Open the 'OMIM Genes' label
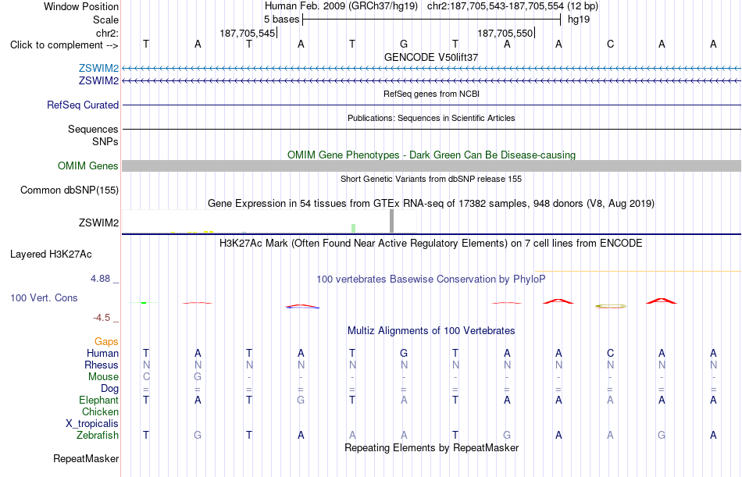 tap(87, 166)
